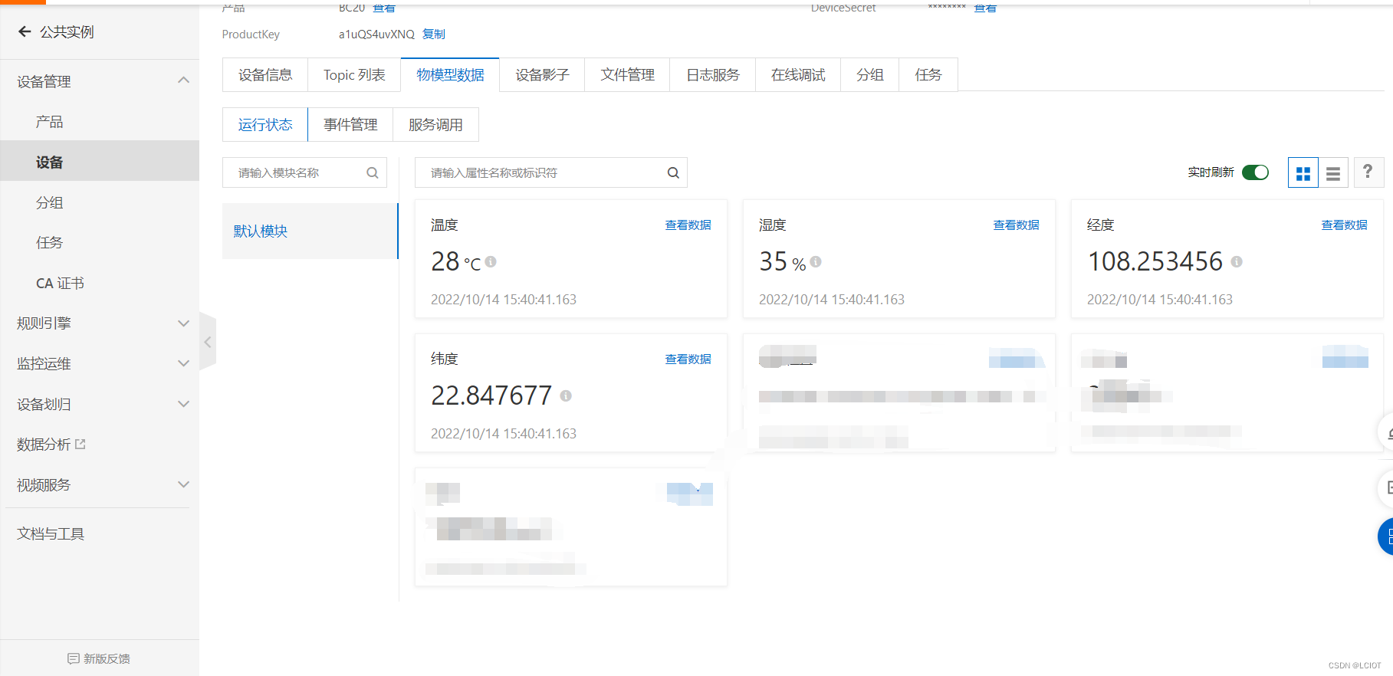1393x676 pixels.
Task: Open the 设备影子 tab
Action: click(542, 74)
